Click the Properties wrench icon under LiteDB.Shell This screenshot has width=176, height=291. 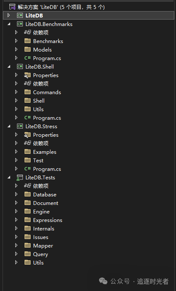[27, 75]
